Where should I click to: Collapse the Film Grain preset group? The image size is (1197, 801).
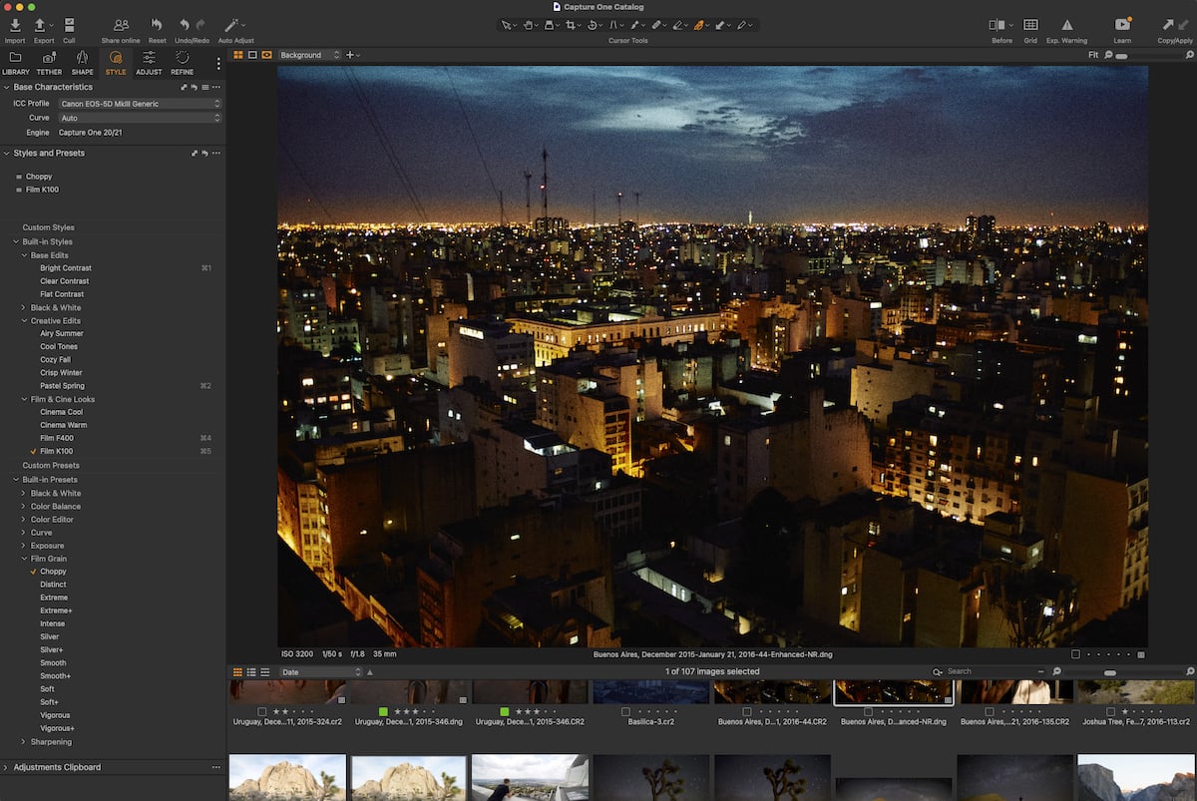tap(23, 558)
